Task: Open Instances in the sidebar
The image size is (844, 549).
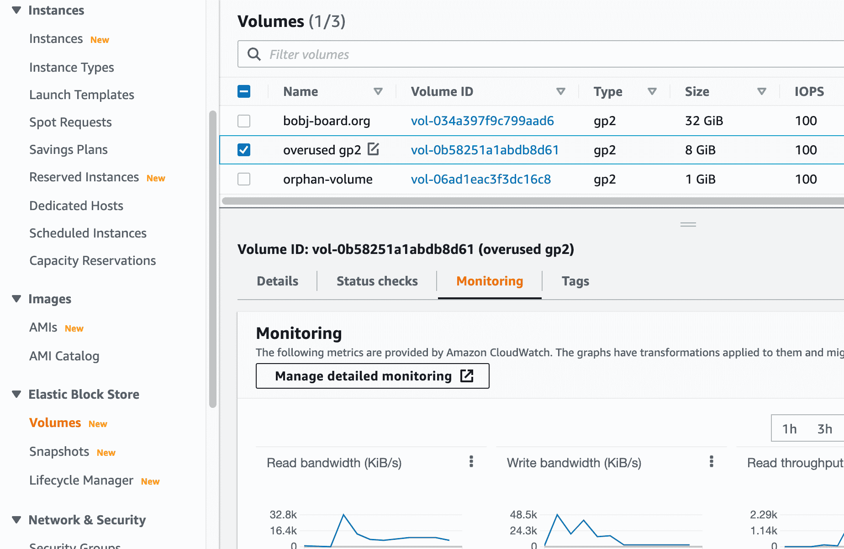Action: coord(56,39)
